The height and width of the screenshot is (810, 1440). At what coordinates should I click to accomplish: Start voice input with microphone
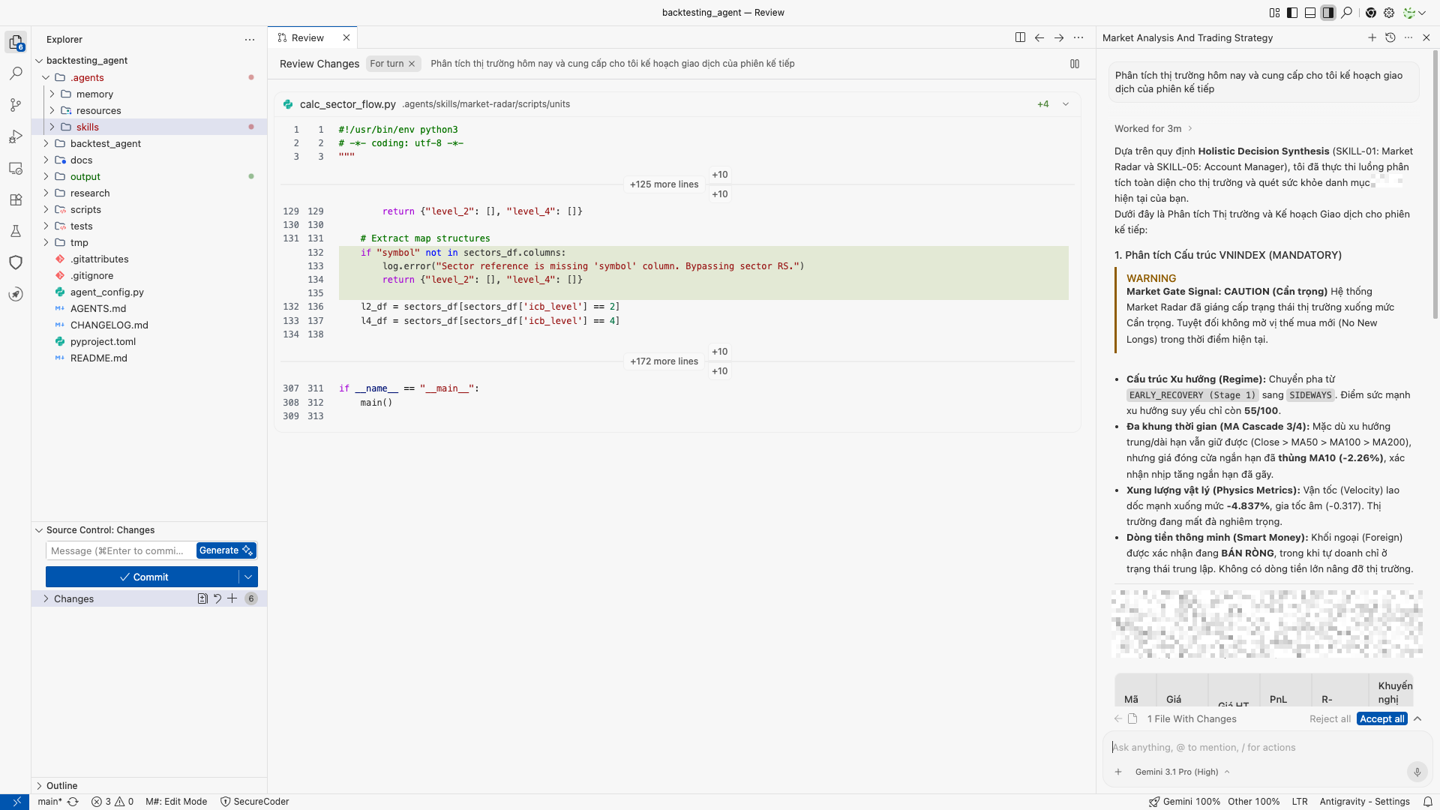(x=1417, y=772)
